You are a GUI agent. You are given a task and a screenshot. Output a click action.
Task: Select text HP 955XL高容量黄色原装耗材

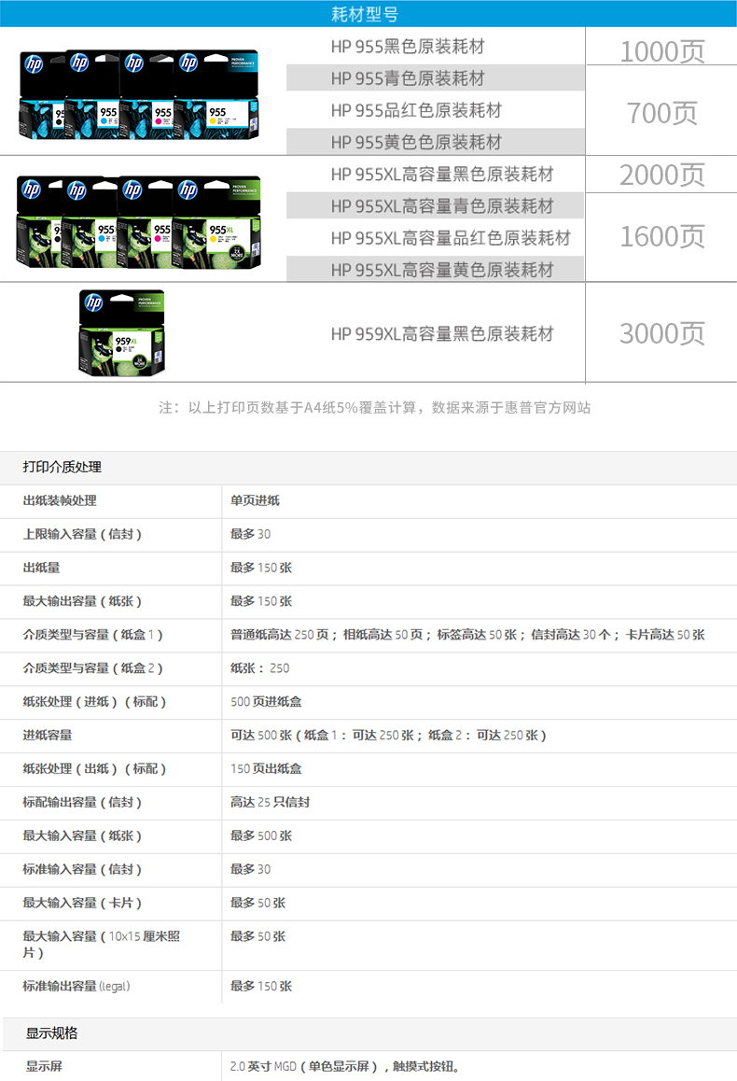(x=442, y=270)
